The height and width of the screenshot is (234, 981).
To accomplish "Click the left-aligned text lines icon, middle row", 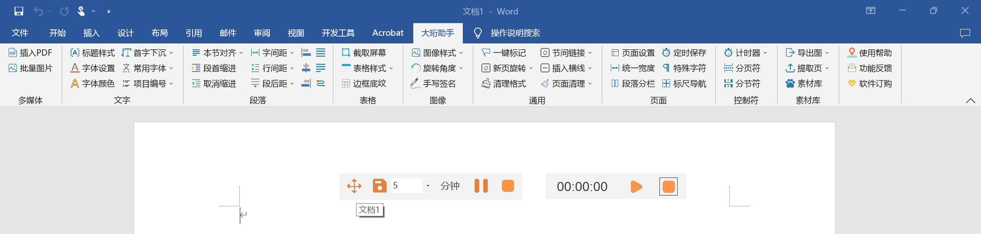I will click(321, 68).
